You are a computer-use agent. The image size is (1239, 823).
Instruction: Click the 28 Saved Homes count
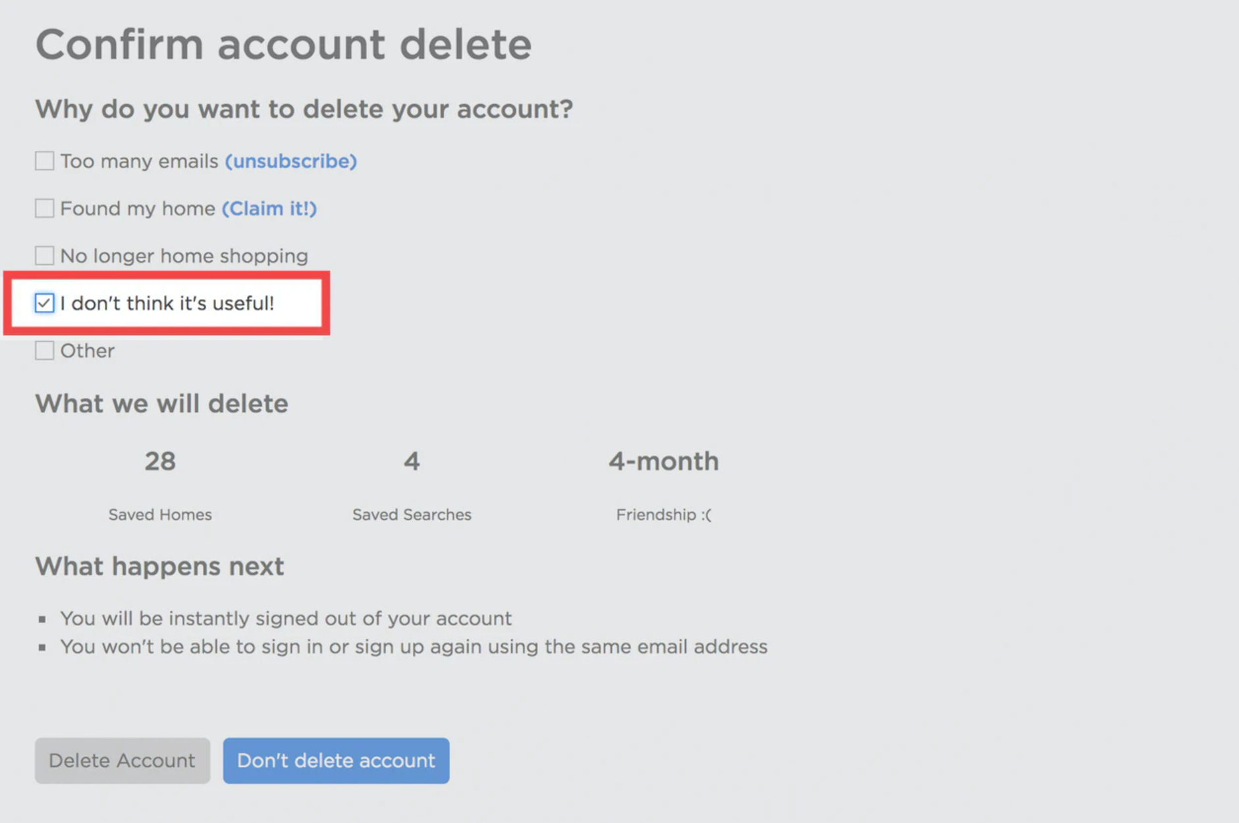coord(160,461)
